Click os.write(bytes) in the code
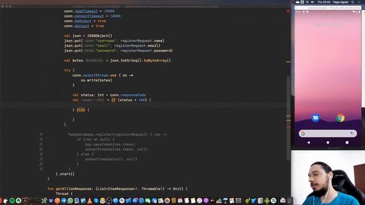 [x=96, y=80]
